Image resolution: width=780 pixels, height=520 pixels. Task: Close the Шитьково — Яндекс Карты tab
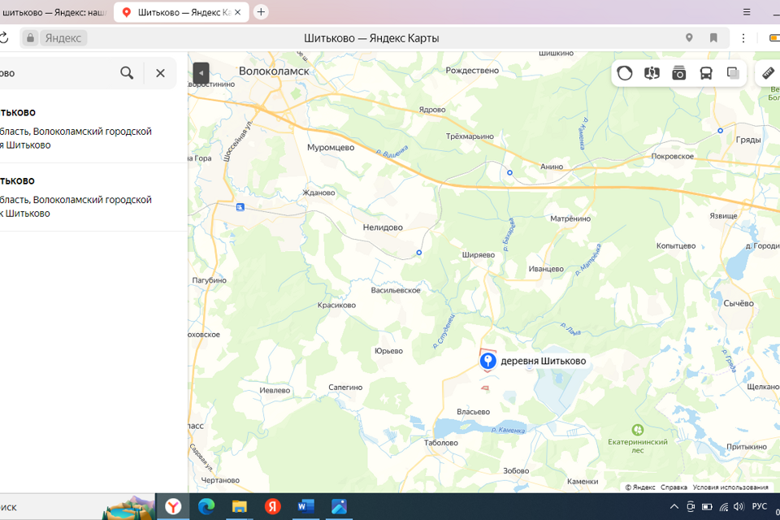(238, 12)
